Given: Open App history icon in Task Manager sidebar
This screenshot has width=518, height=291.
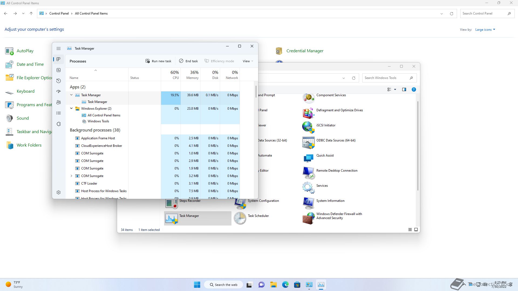Looking at the screenshot, I should coord(59,81).
